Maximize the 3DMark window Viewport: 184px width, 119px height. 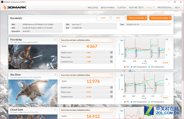click(x=175, y=2)
